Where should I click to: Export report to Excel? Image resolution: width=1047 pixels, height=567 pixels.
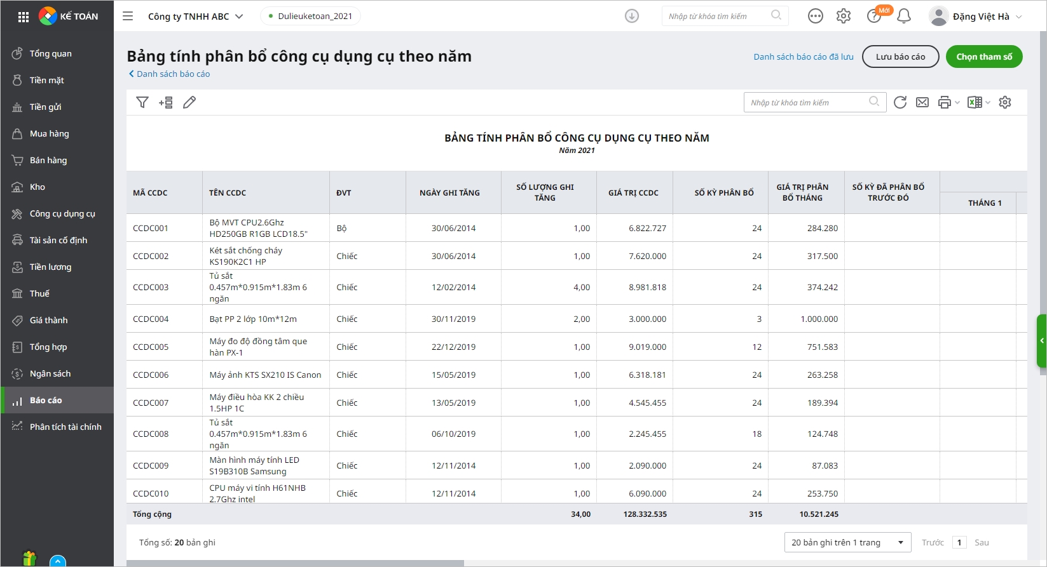pyautogui.click(x=974, y=102)
